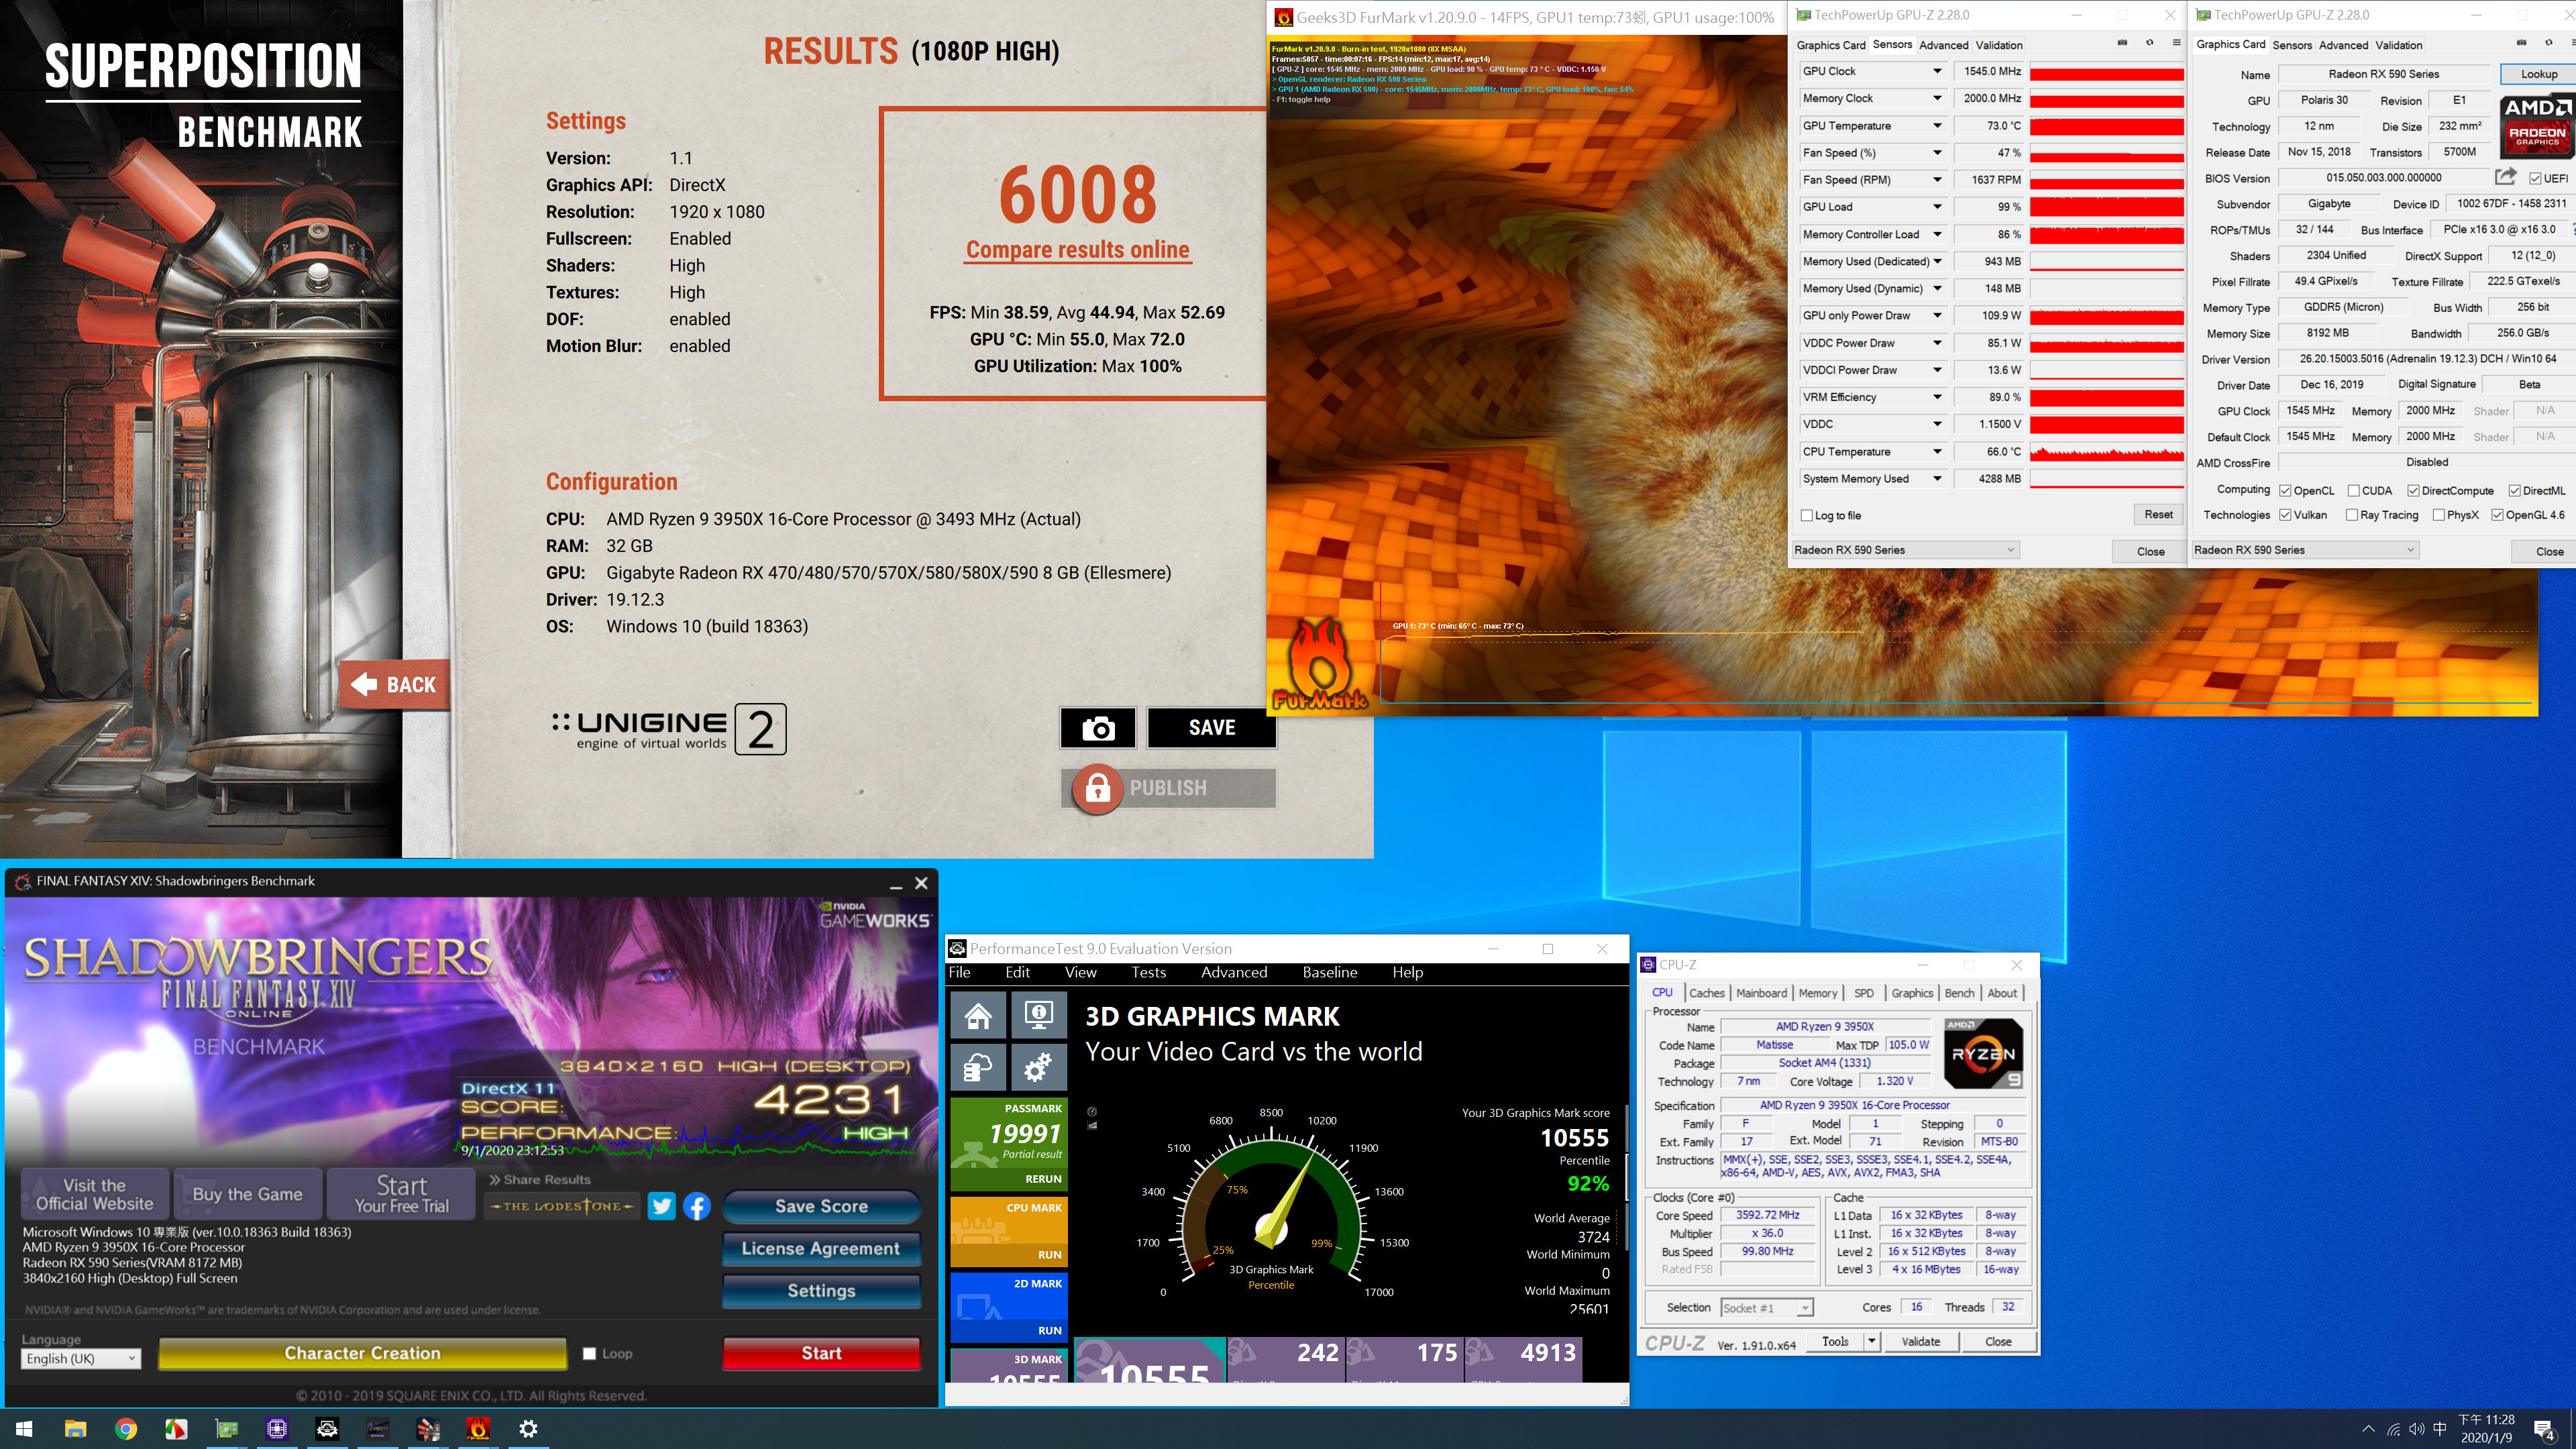2576x1449 pixels.
Task: Click the CPU Temperature sensor graph
Action: [2106, 452]
